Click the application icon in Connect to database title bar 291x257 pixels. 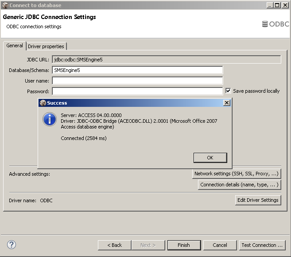coord(5,5)
